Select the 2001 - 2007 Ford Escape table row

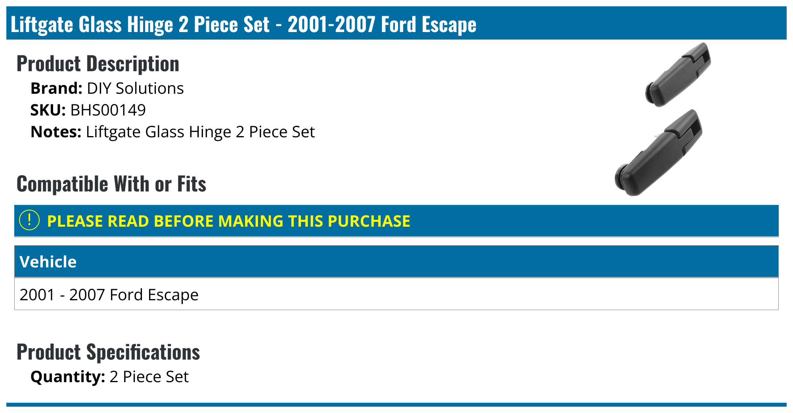tap(109, 295)
